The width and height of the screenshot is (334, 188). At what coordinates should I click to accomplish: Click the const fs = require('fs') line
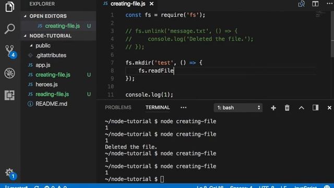click(x=165, y=15)
